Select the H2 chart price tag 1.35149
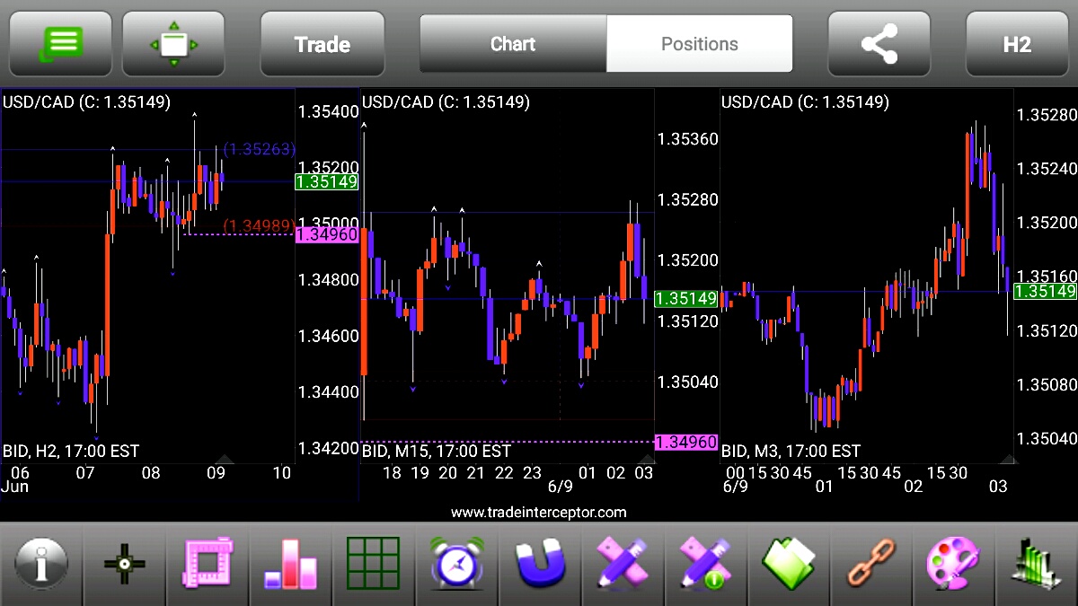1078x606 pixels. click(x=326, y=182)
